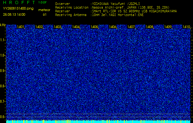Click the HROFFT title text

coord(19,2)
